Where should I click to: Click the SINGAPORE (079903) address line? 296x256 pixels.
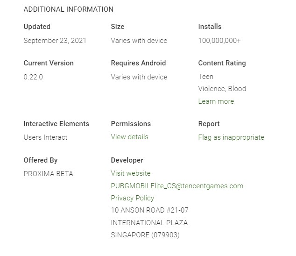click(x=145, y=235)
